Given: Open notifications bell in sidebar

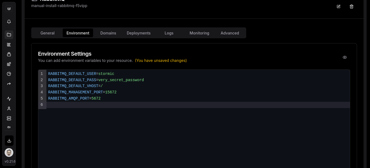Looking at the screenshot, I should pyautogui.click(x=9, y=22).
